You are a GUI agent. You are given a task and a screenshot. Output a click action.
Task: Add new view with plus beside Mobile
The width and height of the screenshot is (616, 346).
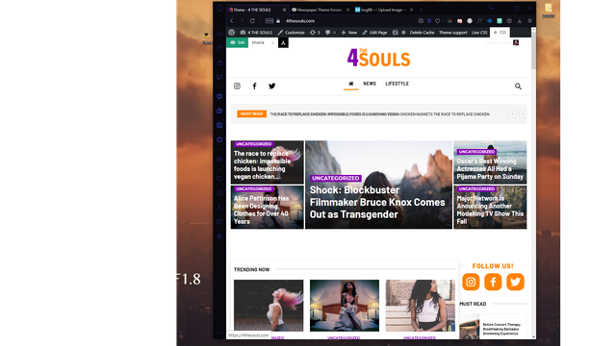272,42
